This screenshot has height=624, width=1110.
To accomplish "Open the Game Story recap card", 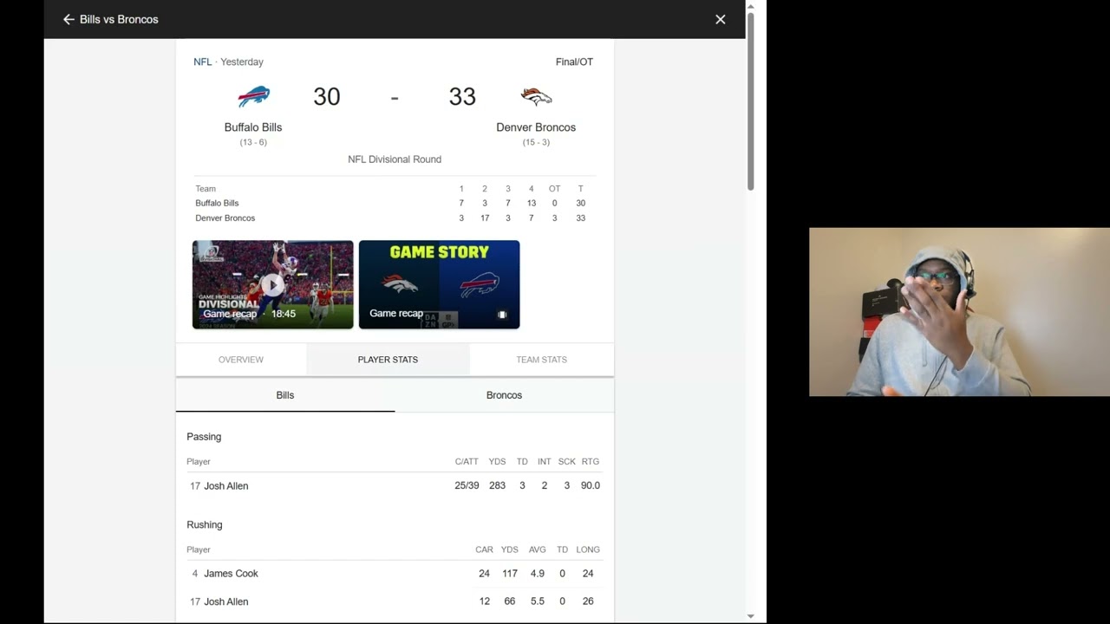I will click(439, 284).
